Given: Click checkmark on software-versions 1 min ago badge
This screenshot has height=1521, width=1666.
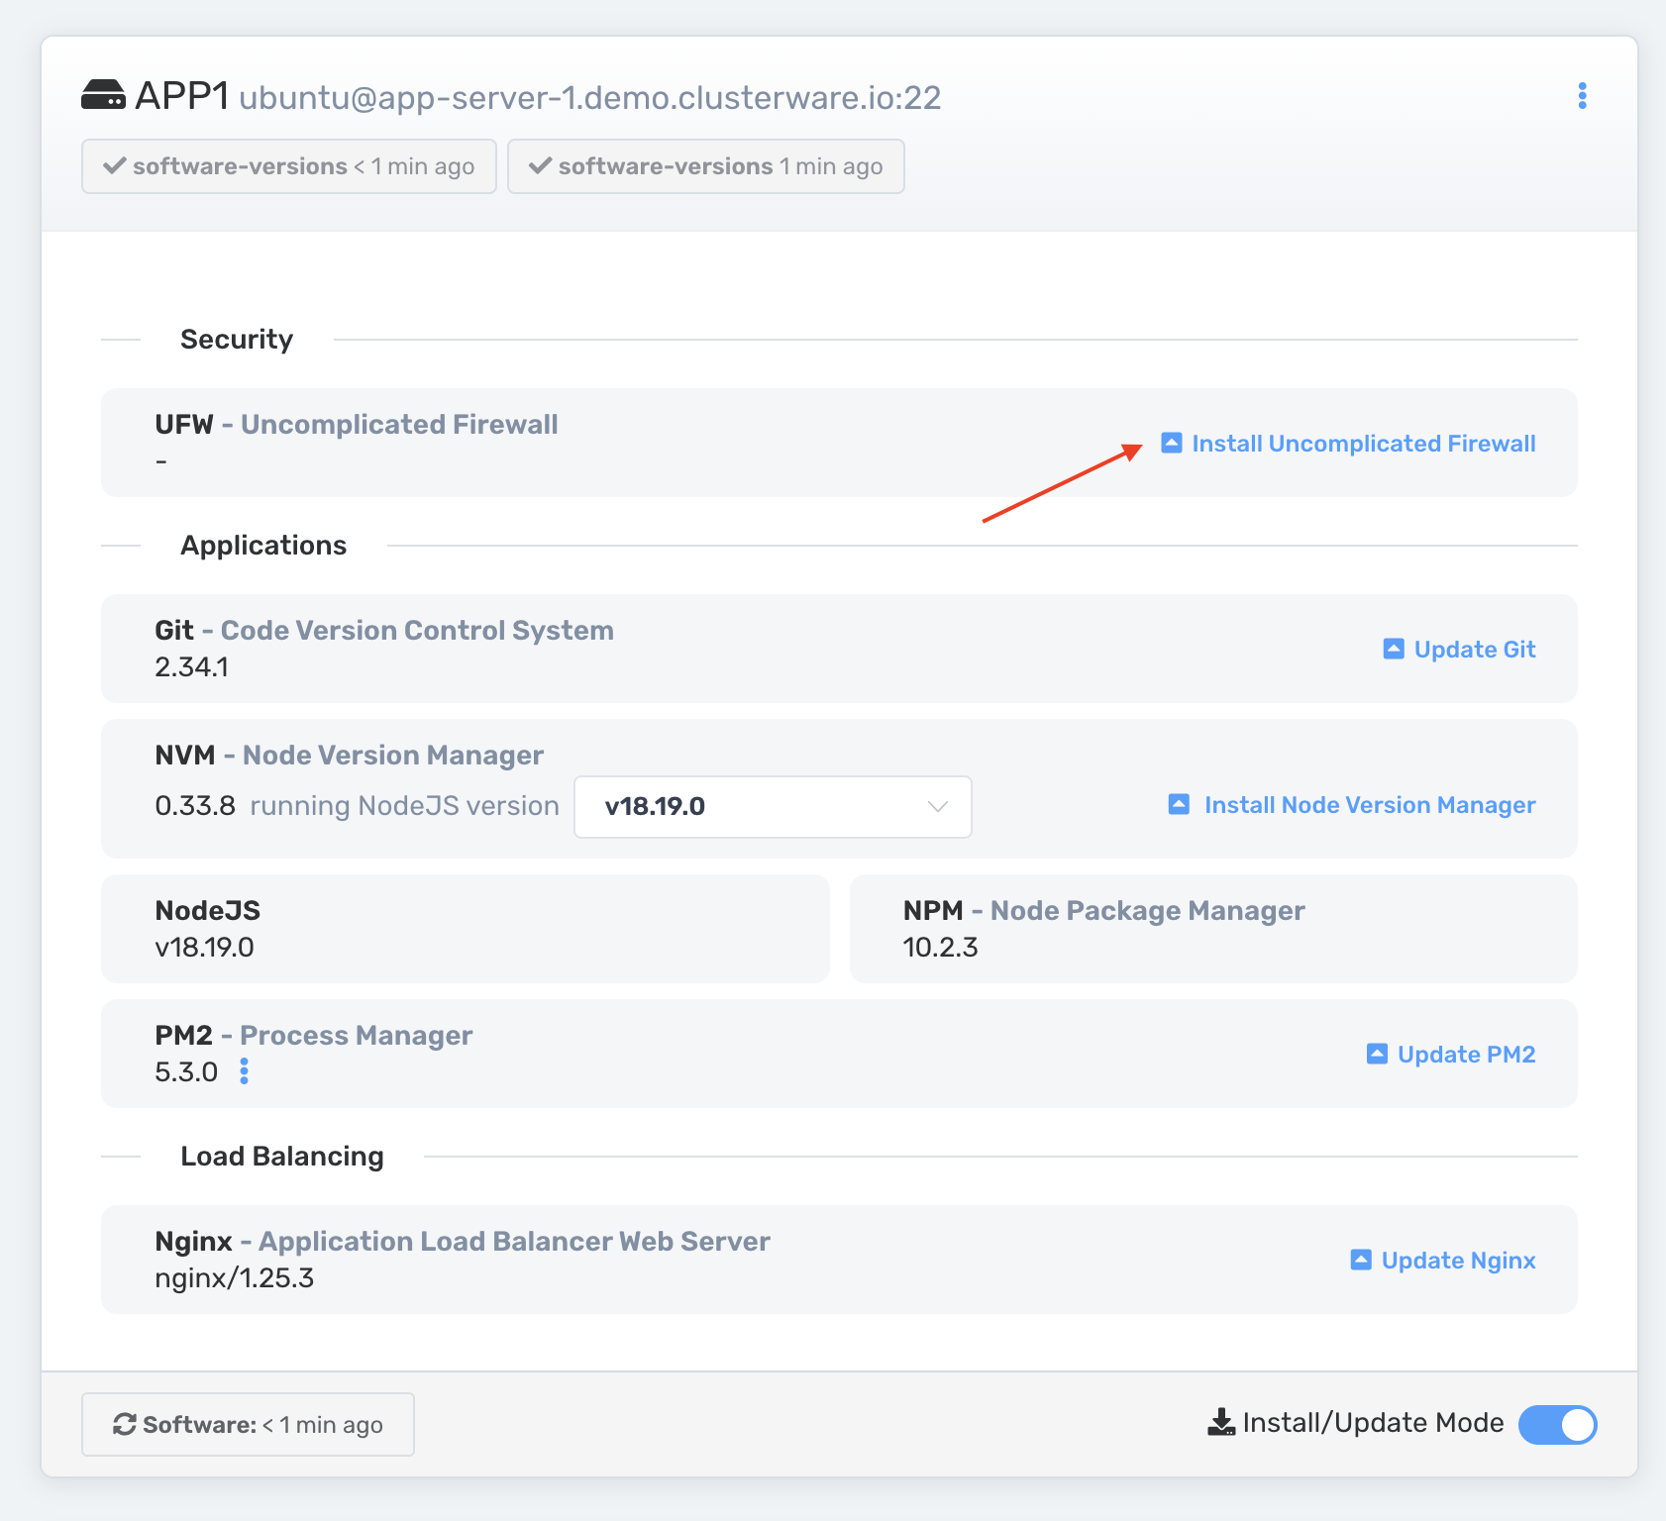Looking at the screenshot, I should click(x=540, y=165).
